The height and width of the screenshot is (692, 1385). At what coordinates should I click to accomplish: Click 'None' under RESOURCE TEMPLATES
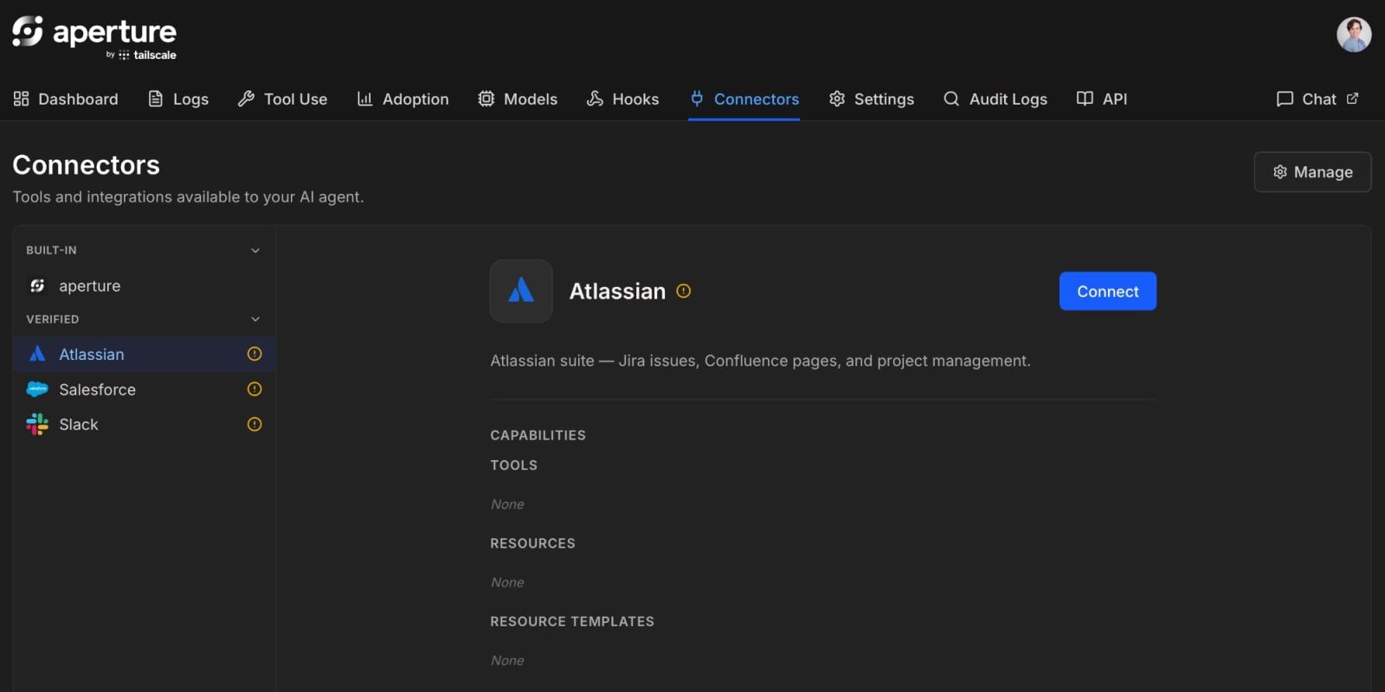507,660
